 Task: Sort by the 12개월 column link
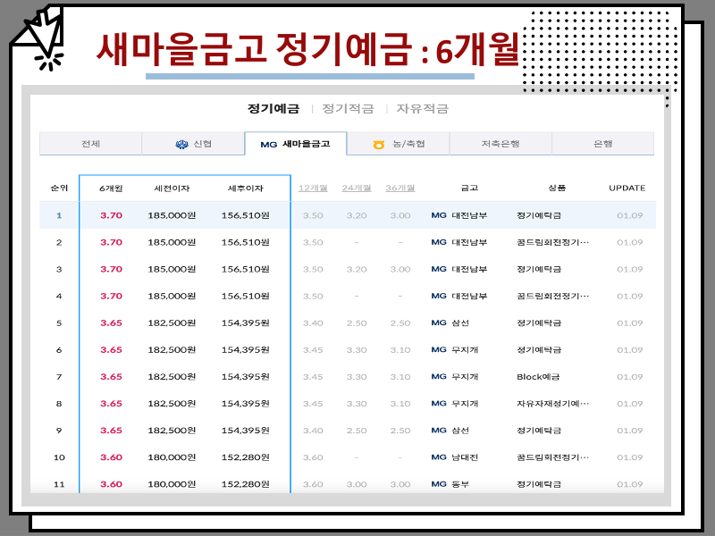[x=313, y=188]
